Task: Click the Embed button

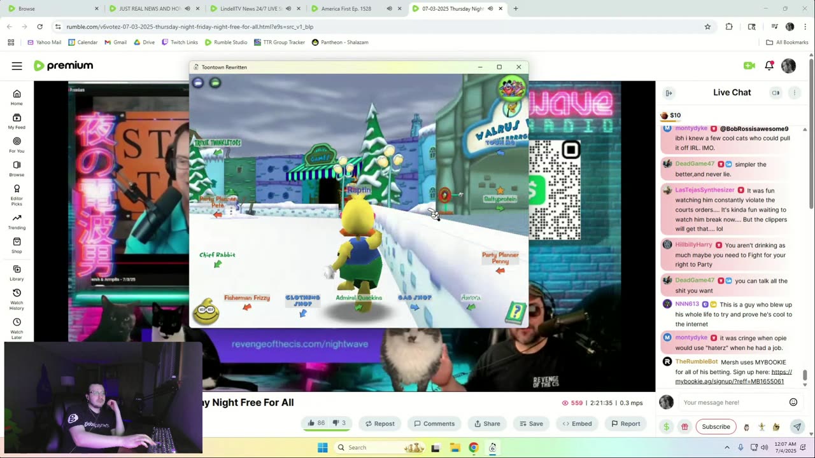Action: [x=577, y=424]
